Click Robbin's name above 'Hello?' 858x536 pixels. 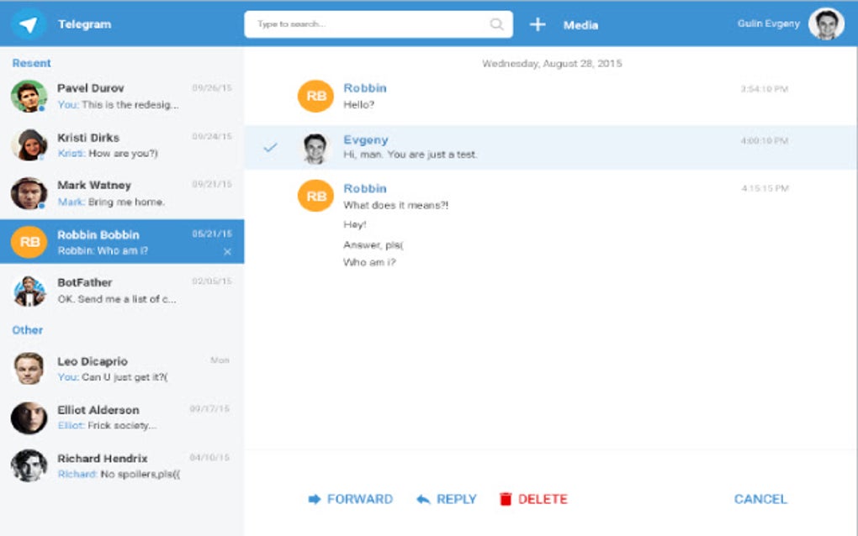coord(365,88)
